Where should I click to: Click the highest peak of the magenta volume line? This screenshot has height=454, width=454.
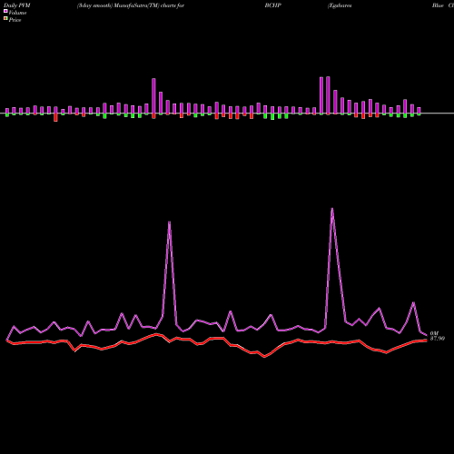[332, 209]
